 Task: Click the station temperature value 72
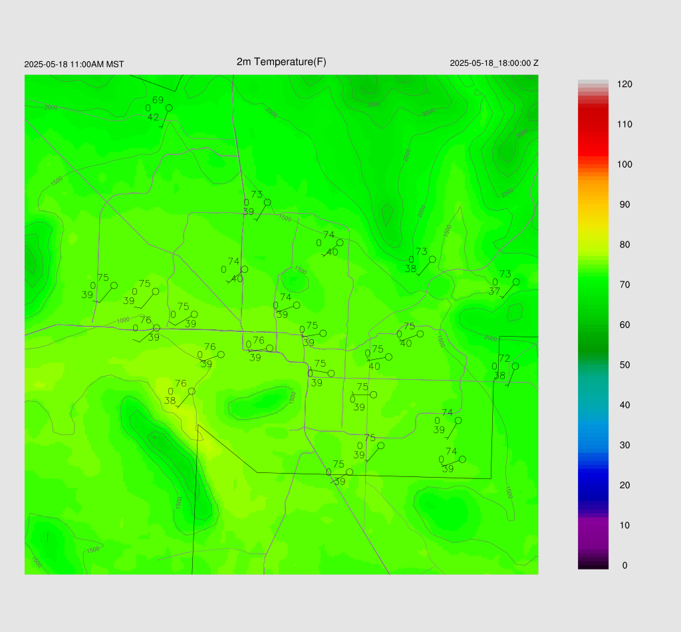[504, 359]
